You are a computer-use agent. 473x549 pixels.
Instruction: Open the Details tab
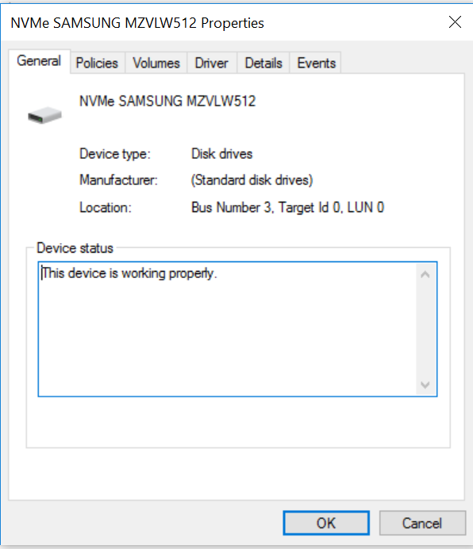263,63
